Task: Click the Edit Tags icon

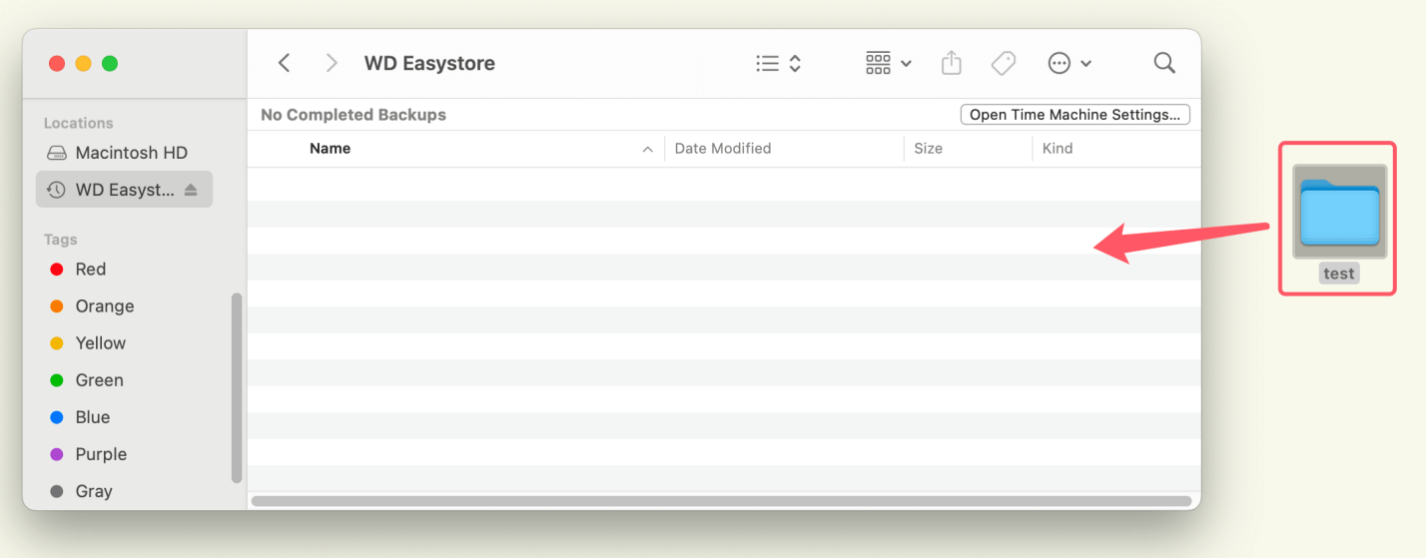Action: click(1003, 63)
